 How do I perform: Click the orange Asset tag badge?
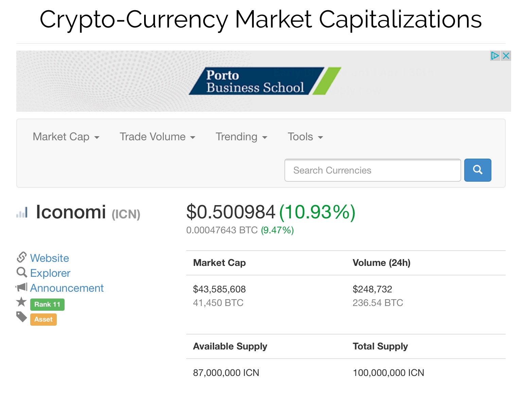pos(43,319)
